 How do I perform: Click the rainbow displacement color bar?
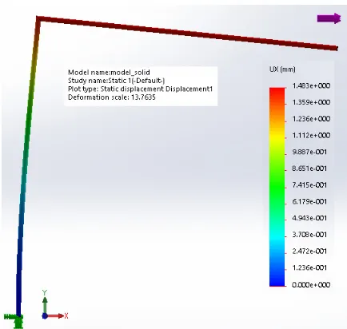click(277, 187)
